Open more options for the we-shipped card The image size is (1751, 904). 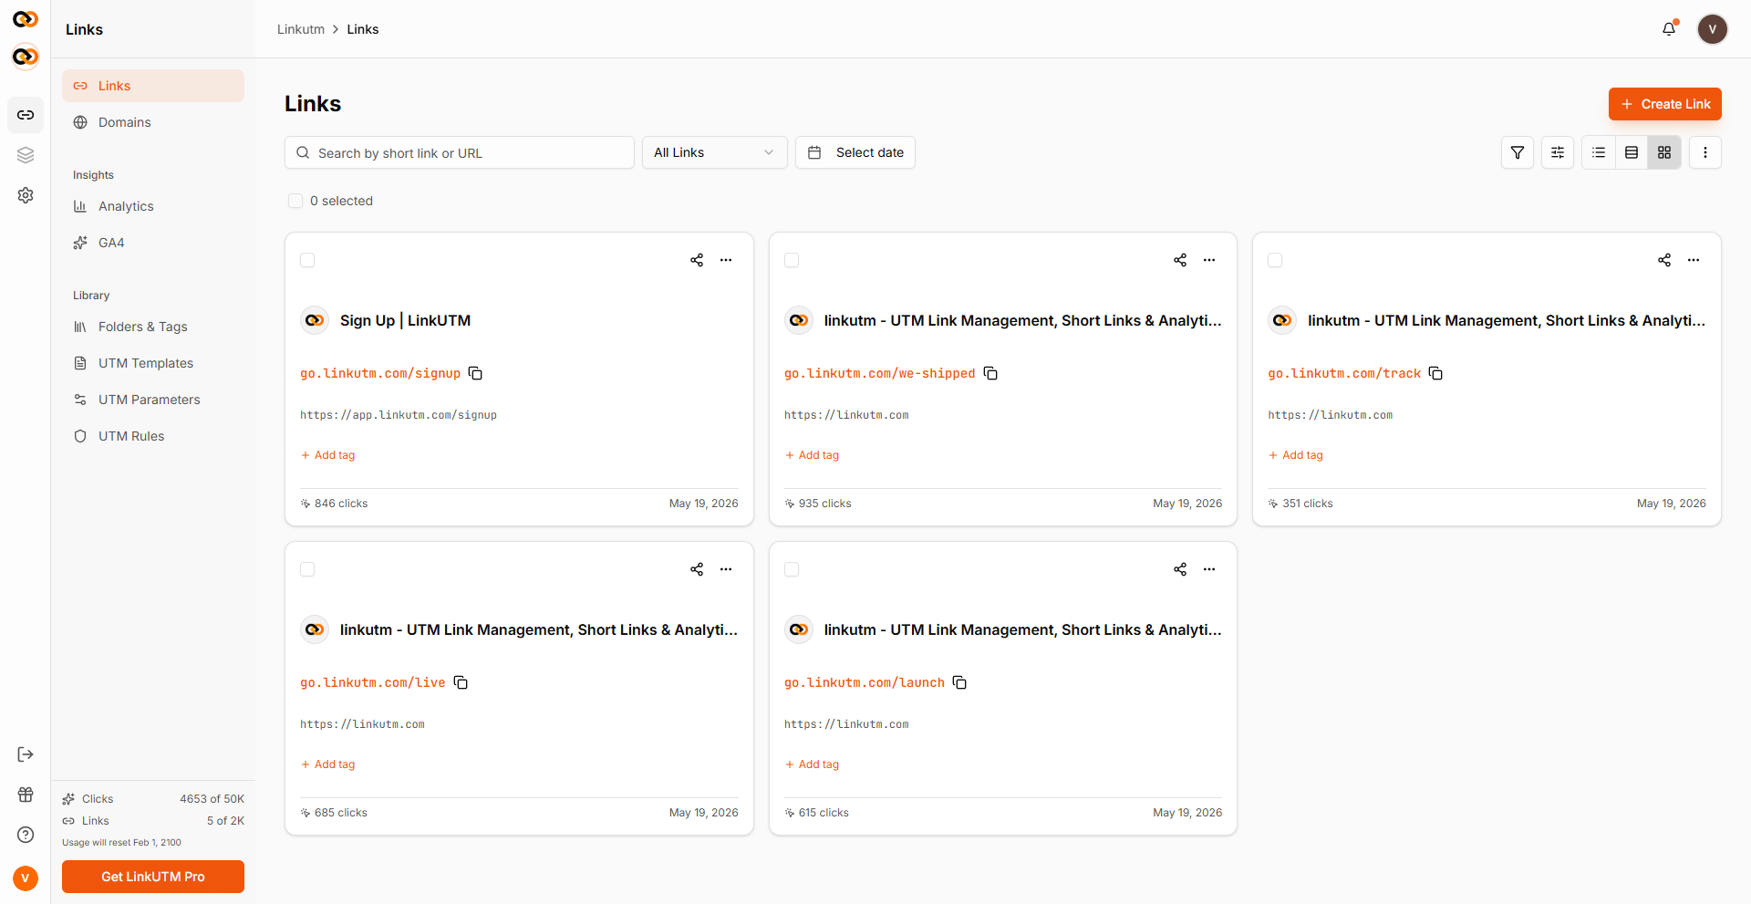click(1209, 260)
